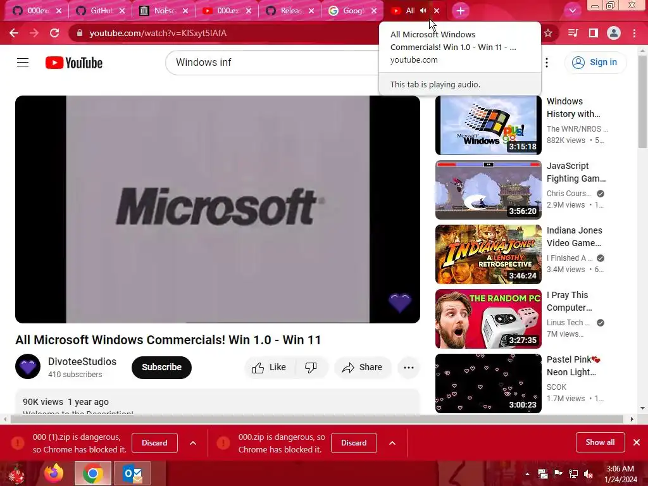The image size is (648, 486).
Task: Discard the 000 (1).zip download
Action: (154, 442)
